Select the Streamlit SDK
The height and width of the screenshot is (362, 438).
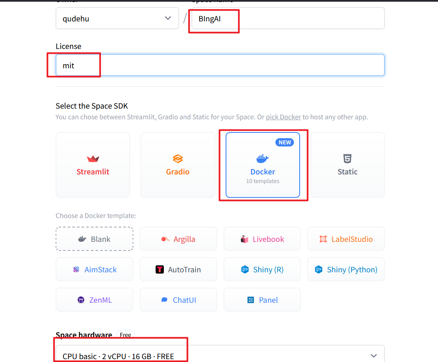tap(93, 165)
